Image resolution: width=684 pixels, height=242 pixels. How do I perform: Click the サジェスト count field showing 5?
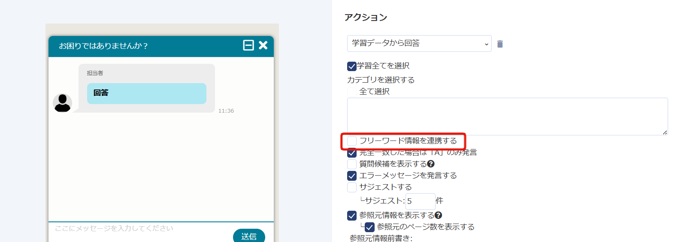click(420, 201)
